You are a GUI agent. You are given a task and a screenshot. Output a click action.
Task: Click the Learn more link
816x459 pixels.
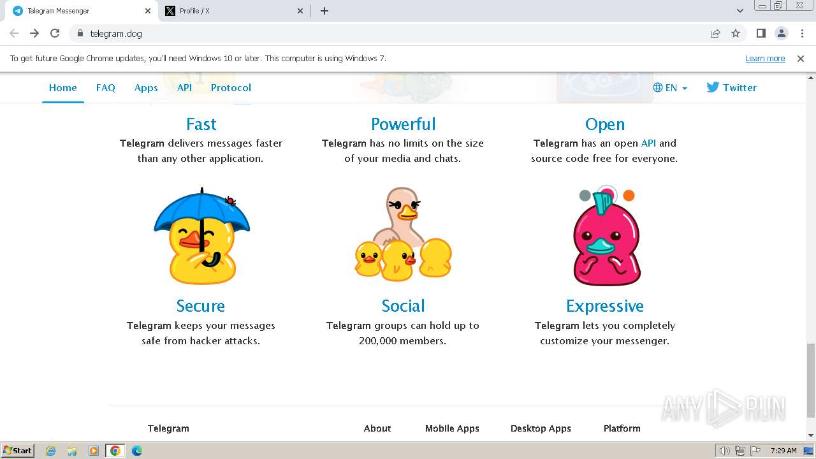coord(765,58)
